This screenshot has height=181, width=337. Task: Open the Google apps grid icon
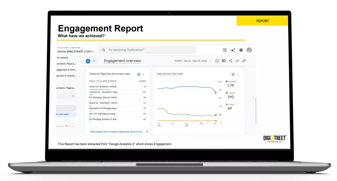[x=225, y=50]
